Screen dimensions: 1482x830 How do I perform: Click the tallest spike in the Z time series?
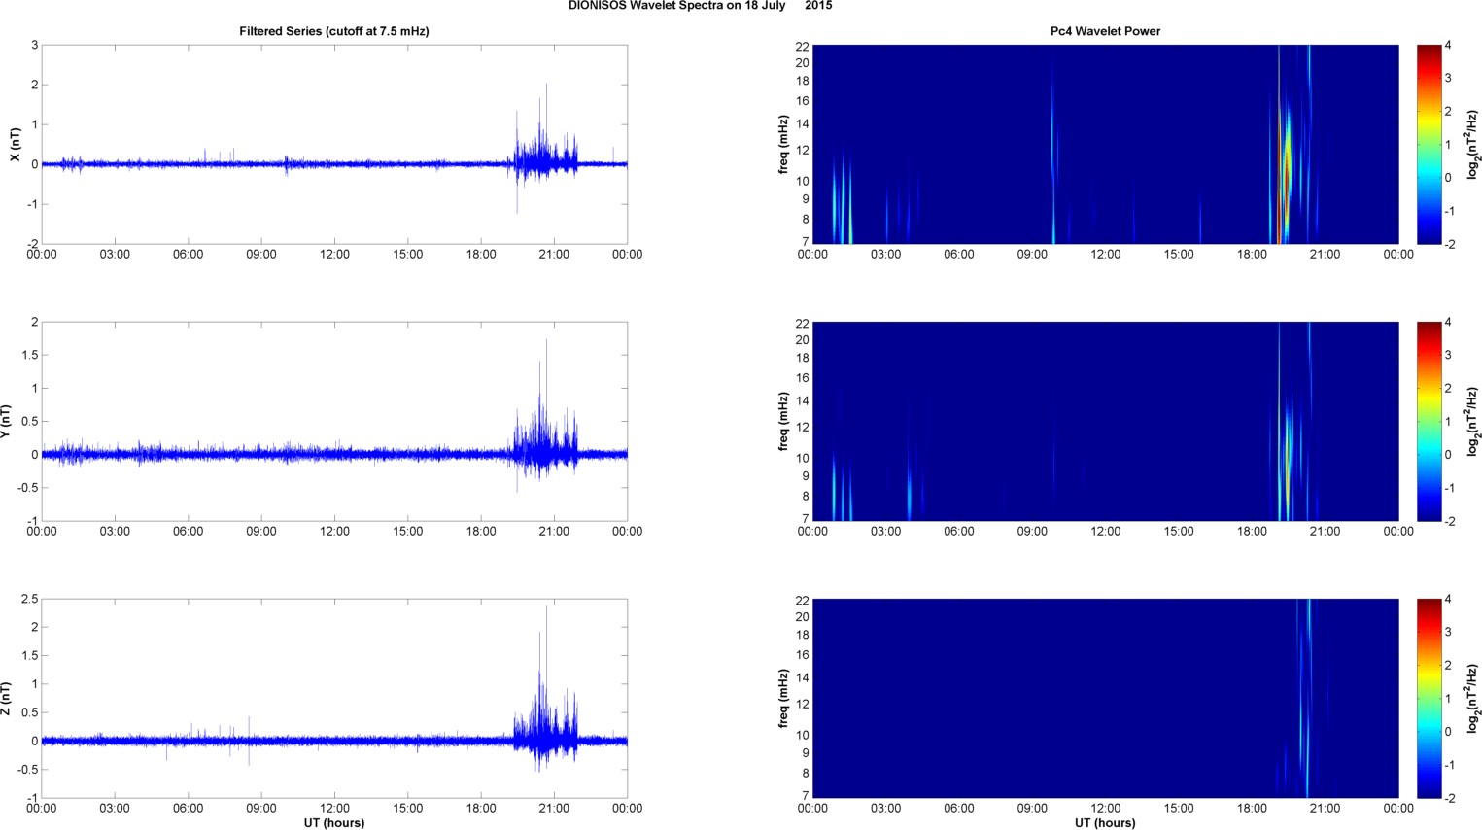[x=547, y=671]
